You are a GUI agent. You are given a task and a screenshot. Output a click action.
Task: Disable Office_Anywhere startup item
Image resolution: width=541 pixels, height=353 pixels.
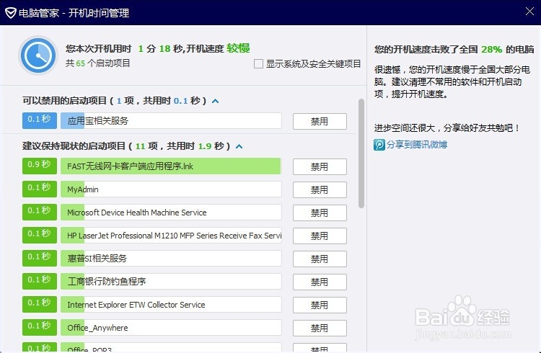[320, 329]
